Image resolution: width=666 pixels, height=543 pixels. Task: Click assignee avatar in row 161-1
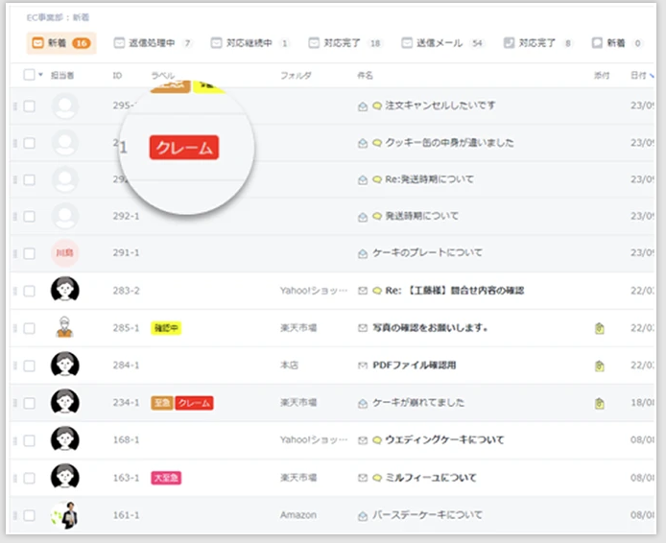point(64,515)
